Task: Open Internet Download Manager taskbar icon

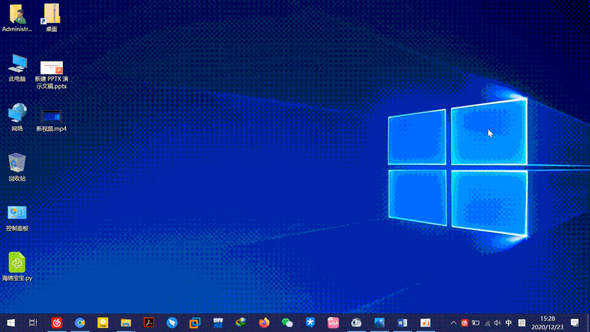Action: pos(241,323)
